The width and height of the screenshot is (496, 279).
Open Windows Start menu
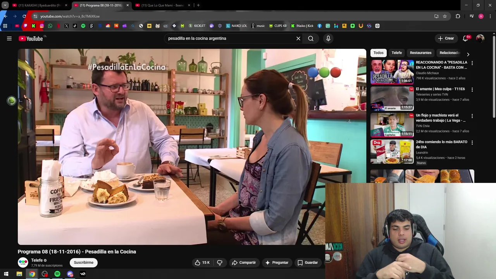pyautogui.click(x=6, y=274)
